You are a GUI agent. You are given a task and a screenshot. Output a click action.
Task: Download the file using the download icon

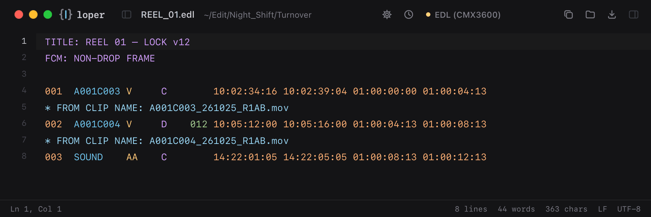(612, 14)
